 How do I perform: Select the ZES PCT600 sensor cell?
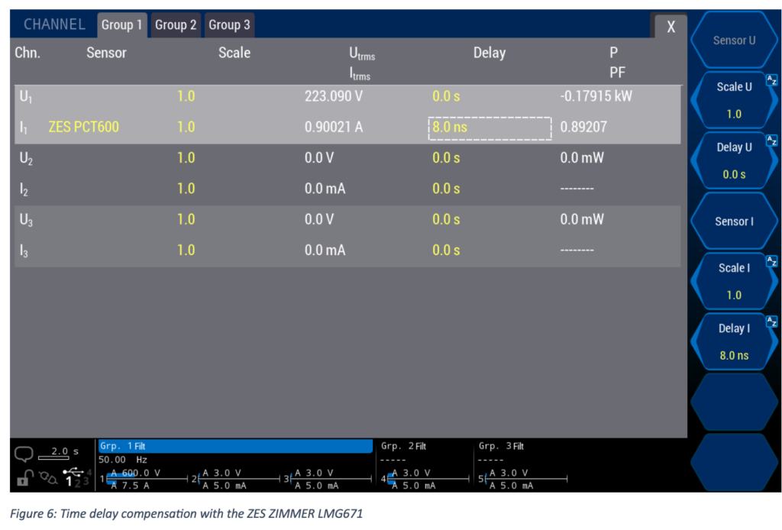pyautogui.click(x=84, y=127)
